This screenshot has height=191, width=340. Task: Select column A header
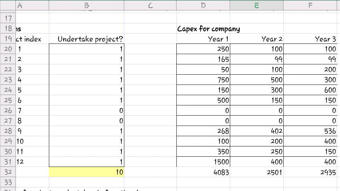tap(32, 5)
